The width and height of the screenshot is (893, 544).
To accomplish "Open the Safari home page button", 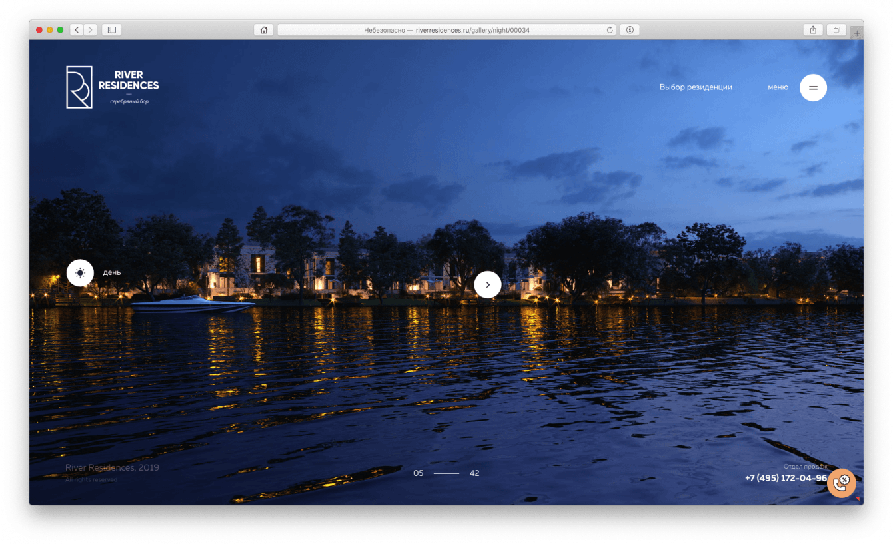I will click(x=264, y=30).
